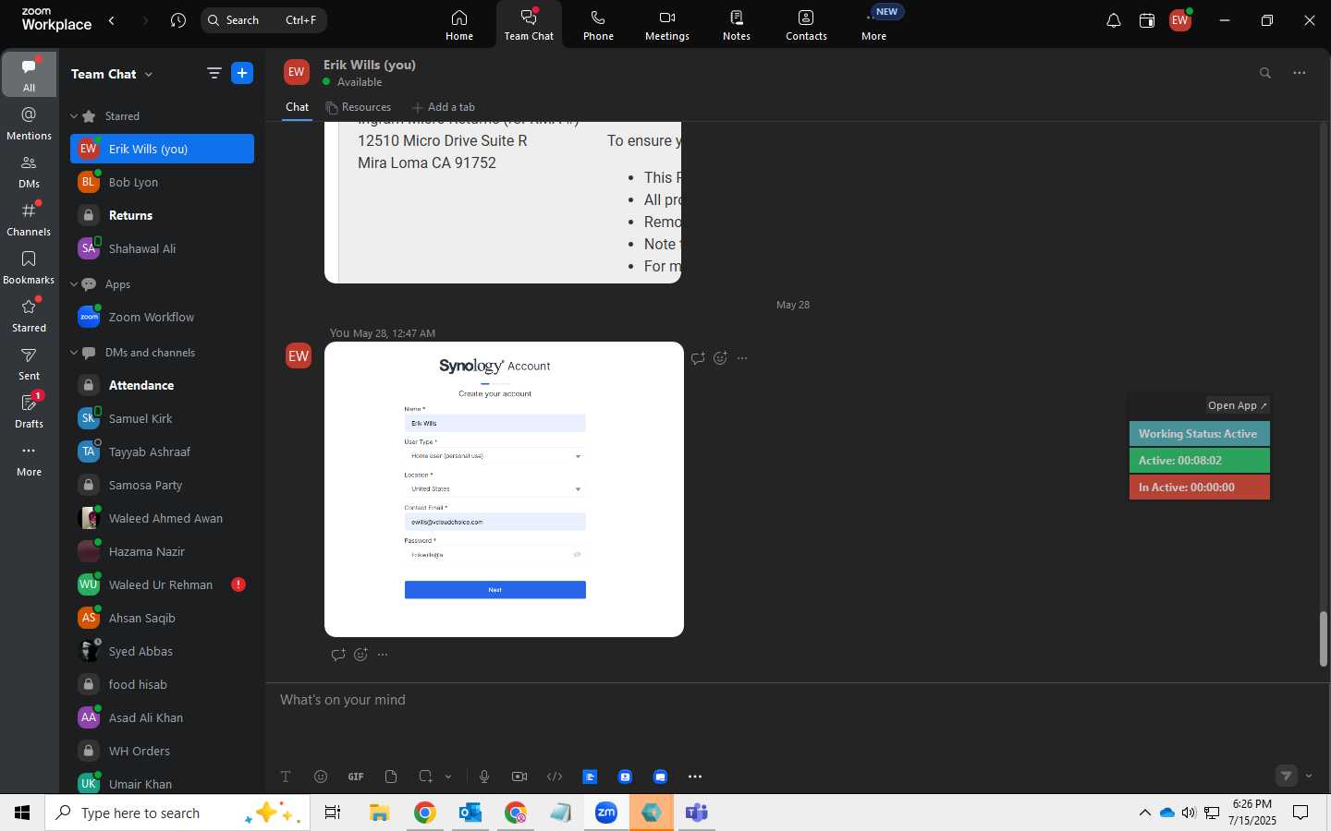This screenshot has height=831, width=1331.
Task: Open the emoji picker in composer
Action: click(321, 777)
